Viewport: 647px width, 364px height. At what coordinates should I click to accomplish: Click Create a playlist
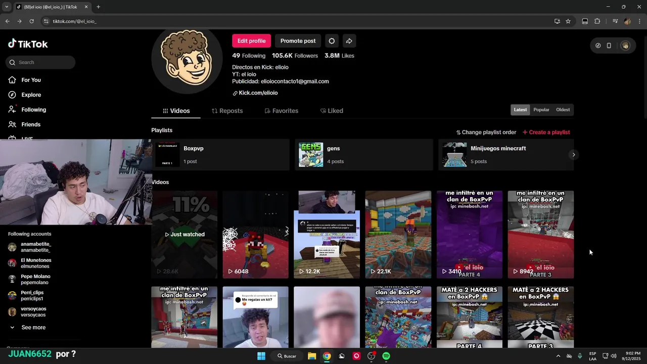point(546,132)
